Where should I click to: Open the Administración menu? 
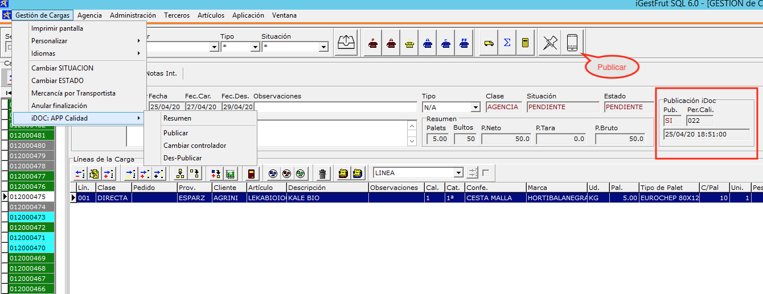[x=133, y=15]
